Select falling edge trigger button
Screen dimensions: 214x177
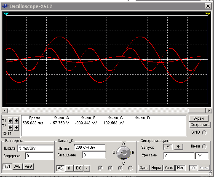[x=179, y=147]
